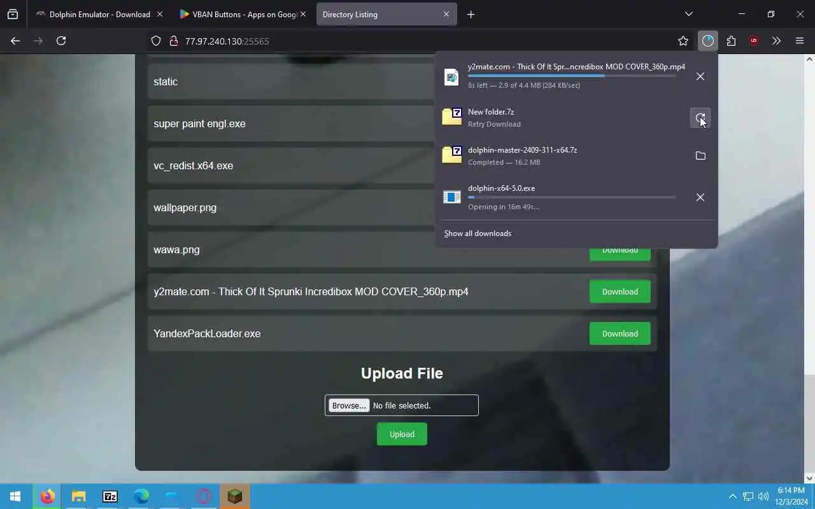This screenshot has height=509, width=815.
Task: Click Browse to choose a file
Action: [x=349, y=405]
